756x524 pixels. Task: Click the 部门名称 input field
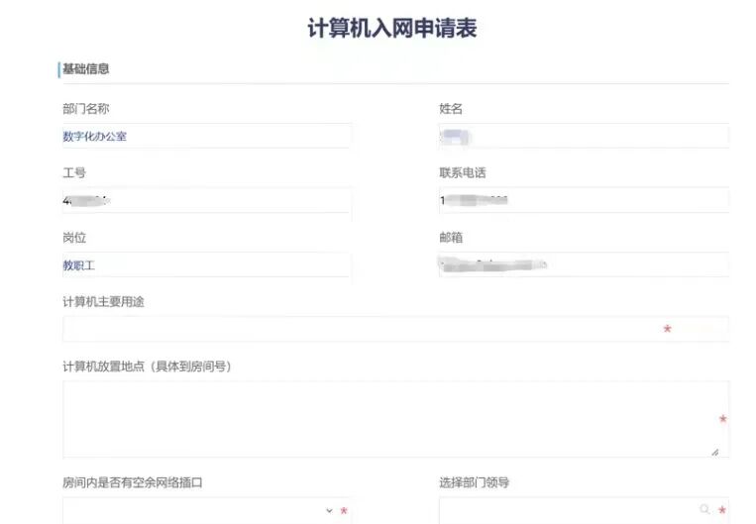[x=207, y=136]
